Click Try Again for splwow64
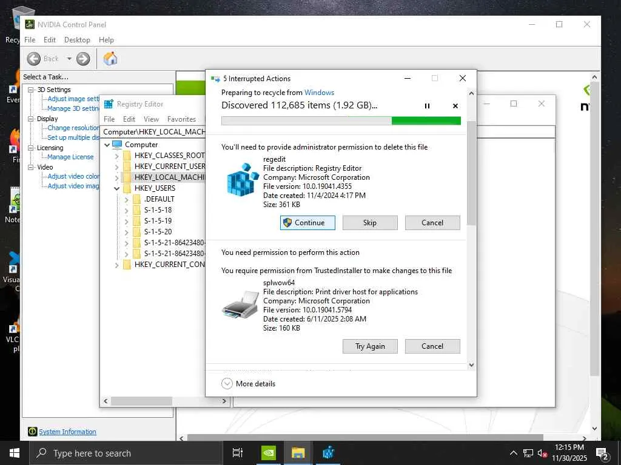This screenshot has height=465, width=621. 370,346
